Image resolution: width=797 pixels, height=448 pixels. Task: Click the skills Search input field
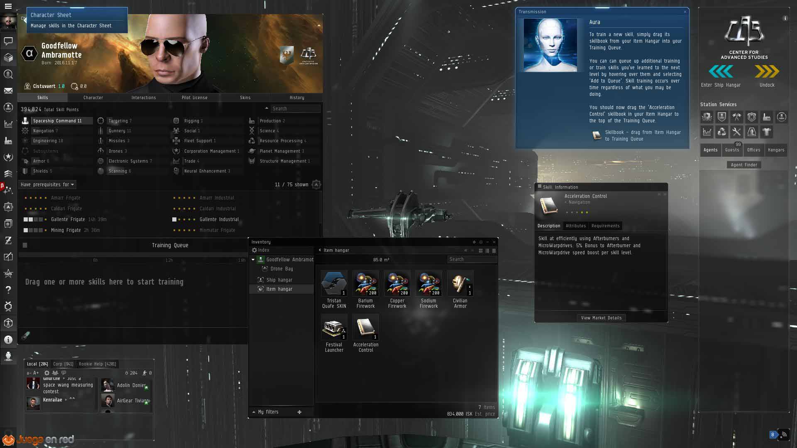click(x=295, y=109)
